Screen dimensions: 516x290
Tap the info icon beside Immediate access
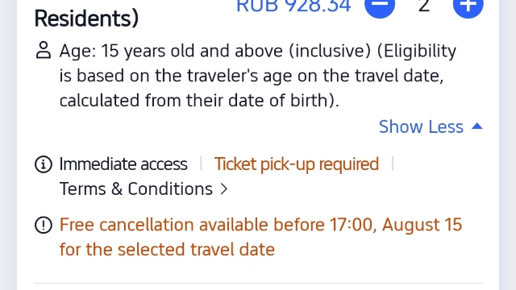[44, 164]
